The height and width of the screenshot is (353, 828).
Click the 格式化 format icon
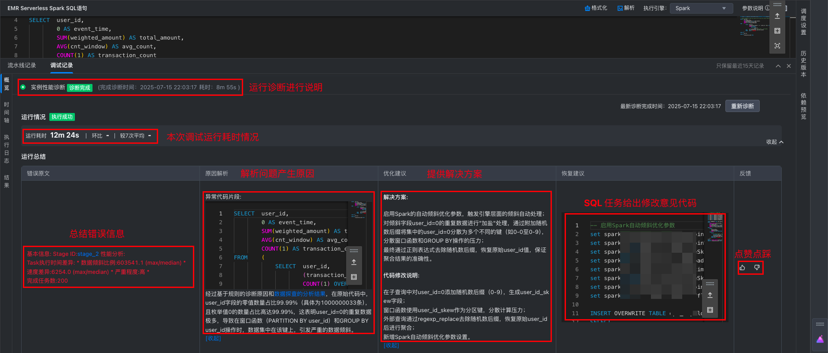coord(588,8)
